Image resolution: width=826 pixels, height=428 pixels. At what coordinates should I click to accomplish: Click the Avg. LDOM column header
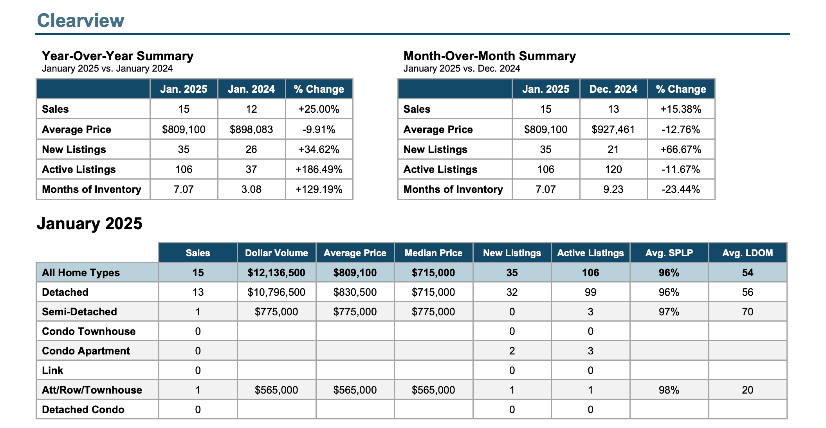747,253
